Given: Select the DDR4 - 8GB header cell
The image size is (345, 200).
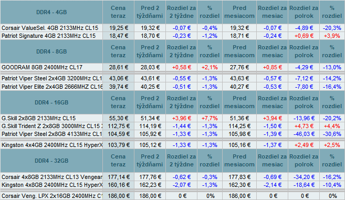Looking at the screenshot, I should [x=51, y=51].
